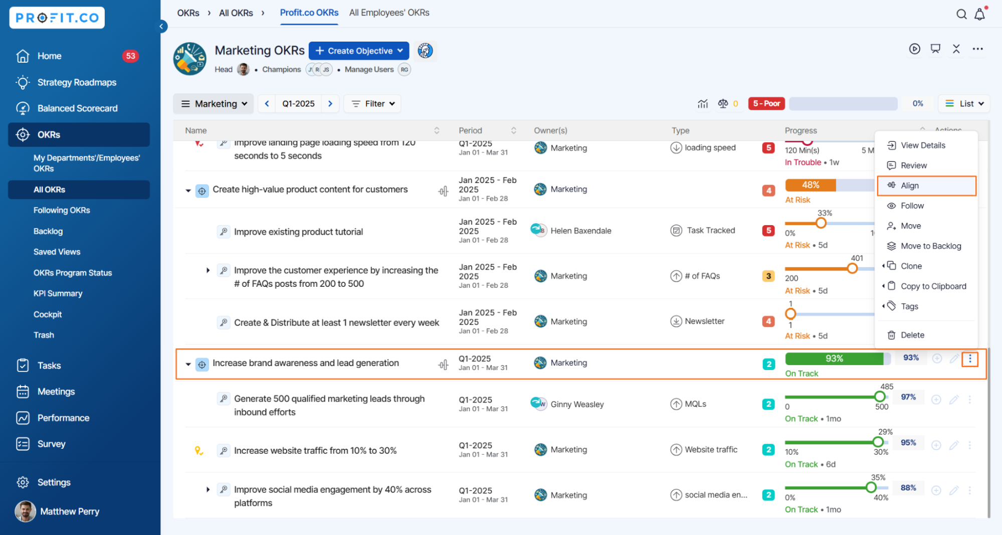Collapse Increase brand awareness objective
This screenshot has width=1002, height=535.
tap(188, 364)
